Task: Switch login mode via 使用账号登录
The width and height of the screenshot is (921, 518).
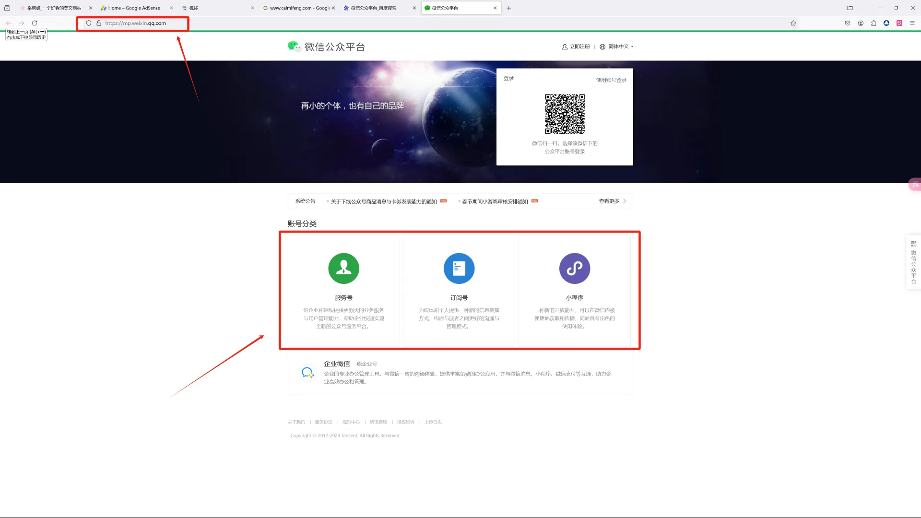Action: 611,80
